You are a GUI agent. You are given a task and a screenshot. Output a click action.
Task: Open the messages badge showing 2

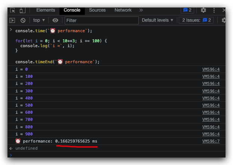click(187, 10)
